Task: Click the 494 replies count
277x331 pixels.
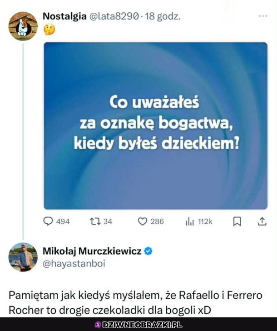Action: tap(63, 222)
